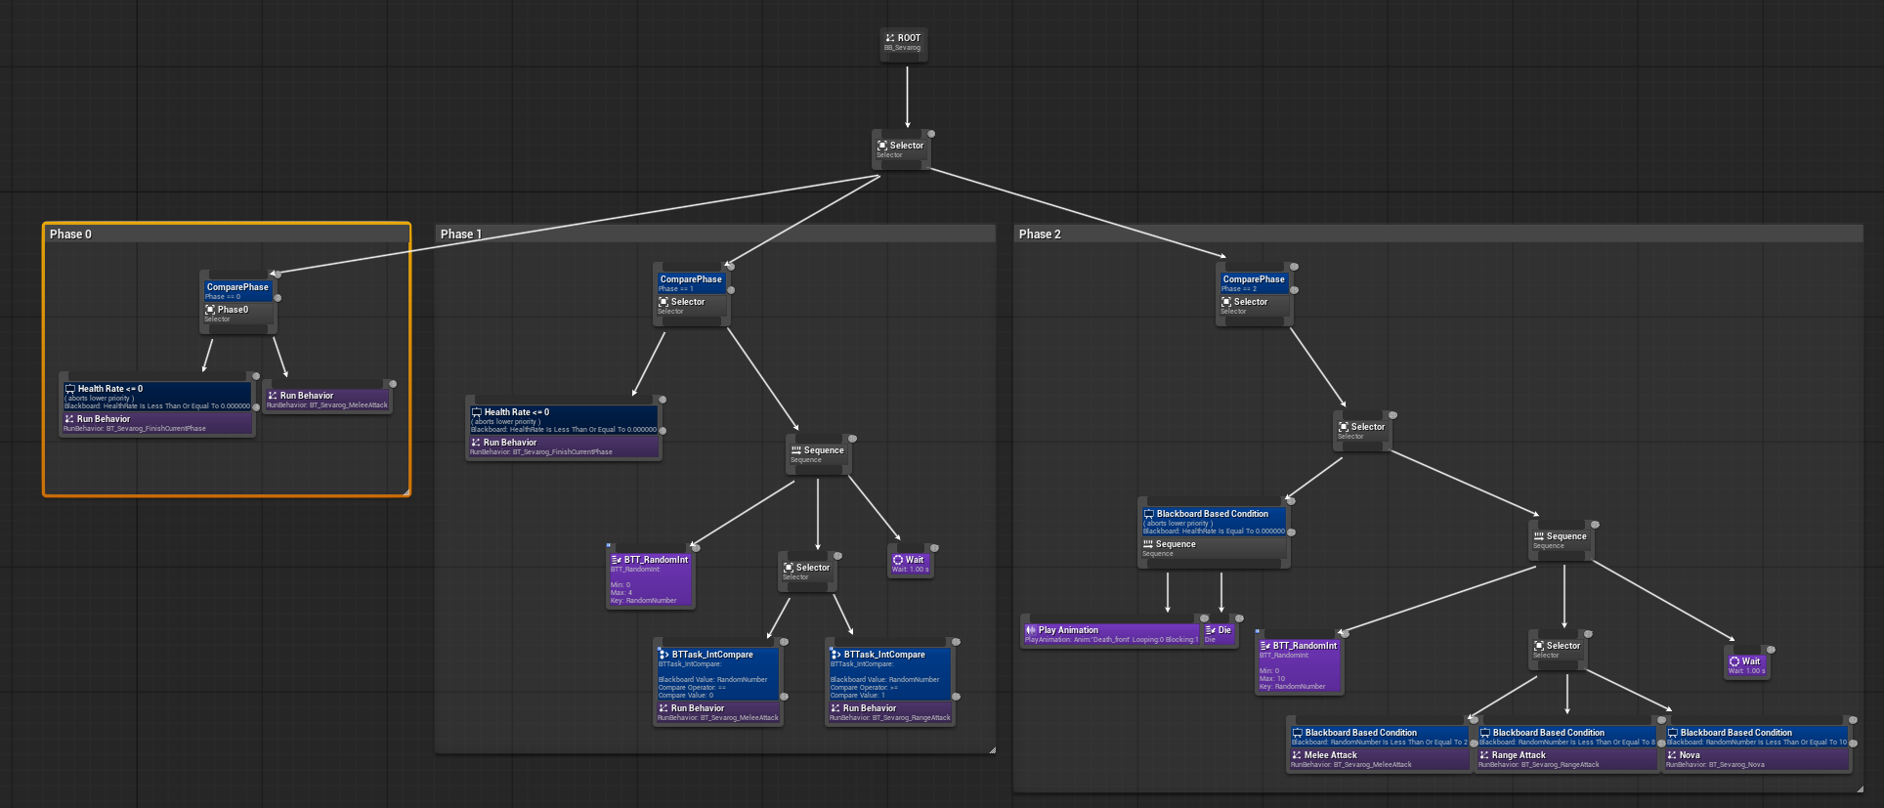Select the Phase 2 Selector above the HealthRate condition
Viewport: 1884px width, 808px height.
click(1361, 431)
